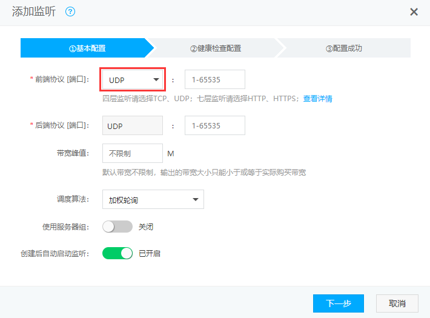Viewport: 430px width, 318px height.
Task: Expand the 调度算法 加权轮询 dropdown
Action: pos(153,199)
